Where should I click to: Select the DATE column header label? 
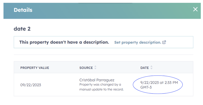[145, 68]
